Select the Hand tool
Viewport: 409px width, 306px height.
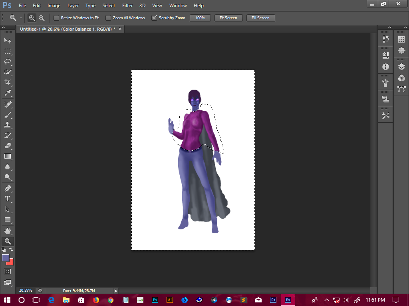tap(8, 231)
